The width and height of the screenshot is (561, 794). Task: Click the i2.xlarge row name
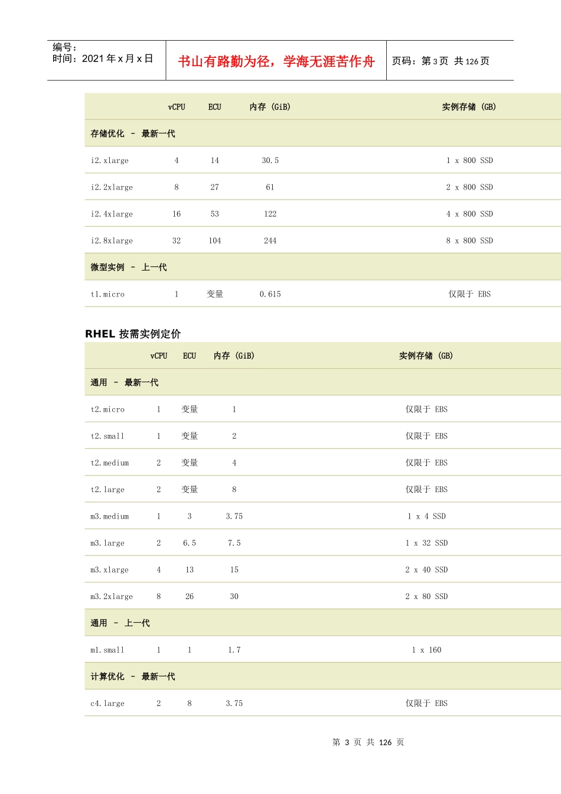[110, 161]
